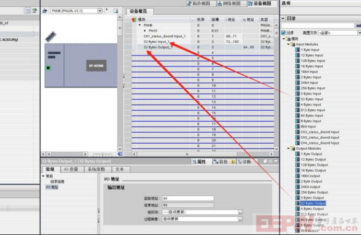Select the 常规 general tab
This screenshot has width=361, height=235.
(x=50, y=169)
